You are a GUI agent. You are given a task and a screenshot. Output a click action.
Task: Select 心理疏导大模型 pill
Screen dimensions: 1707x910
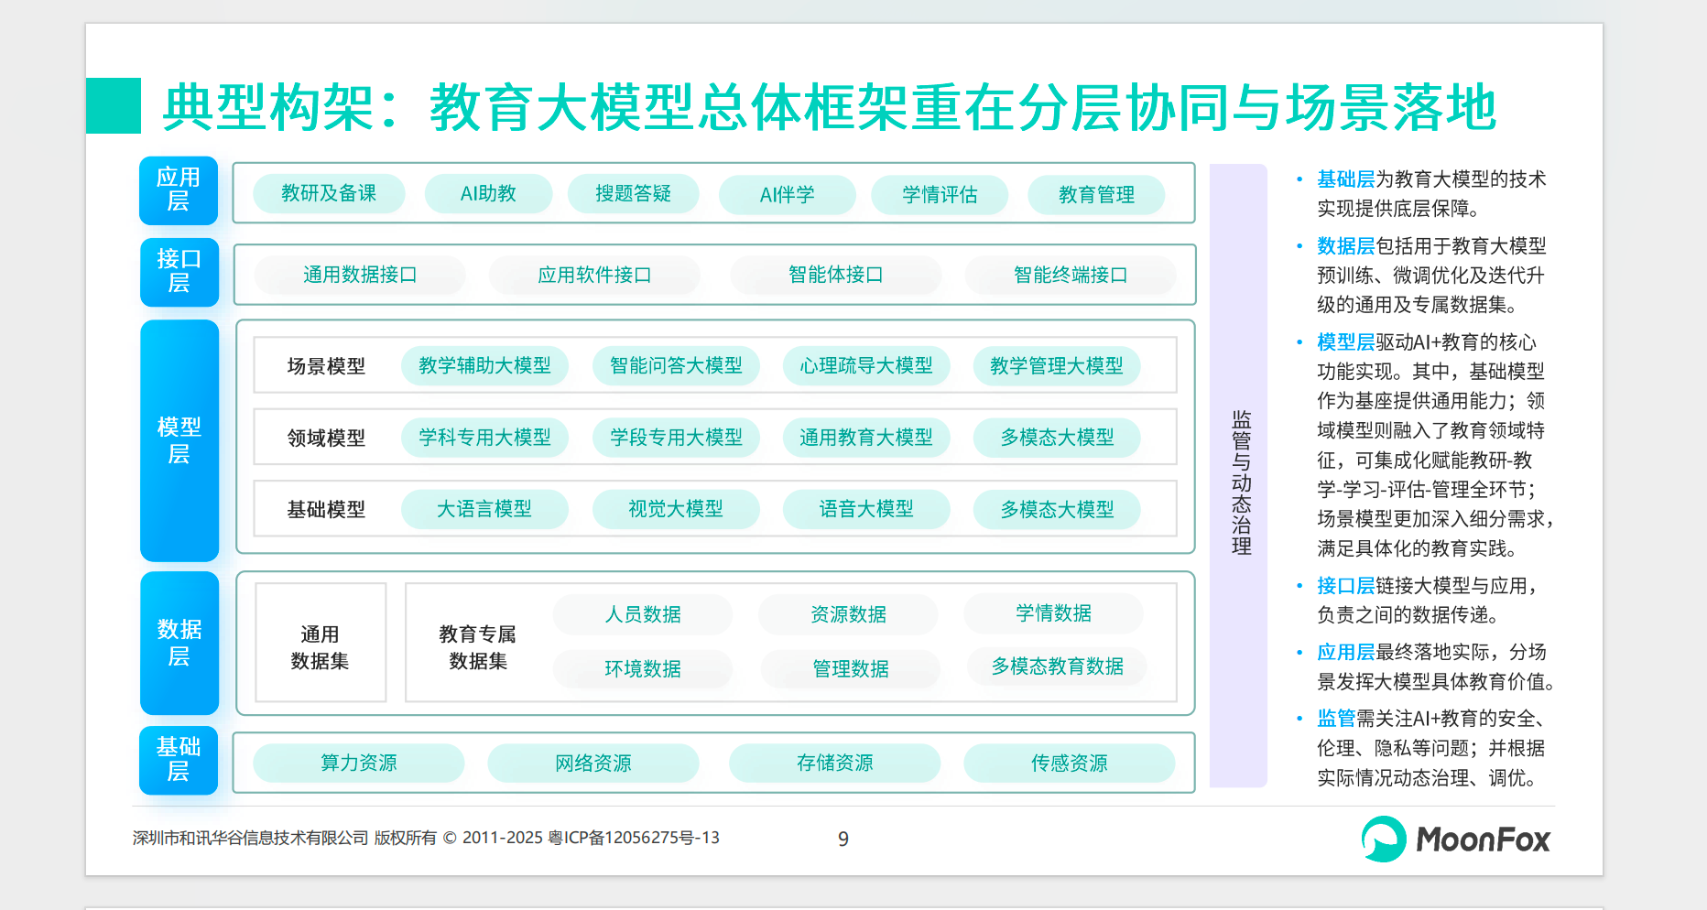point(866,365)
